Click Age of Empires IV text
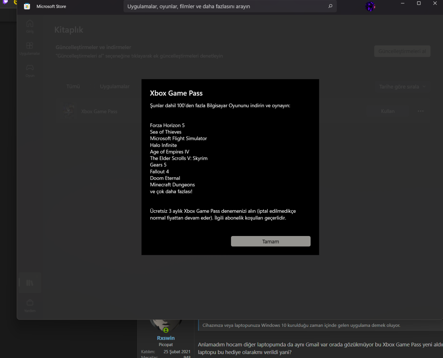 [170, 152]
